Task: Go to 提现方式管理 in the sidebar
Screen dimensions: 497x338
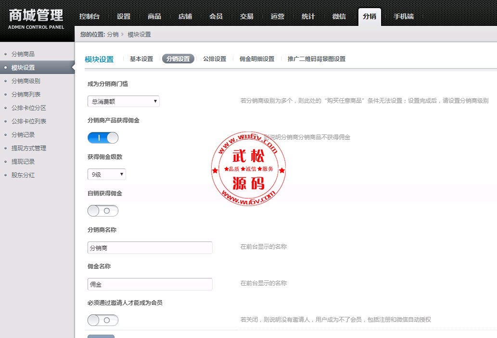Action: click(x=29, y=148)
